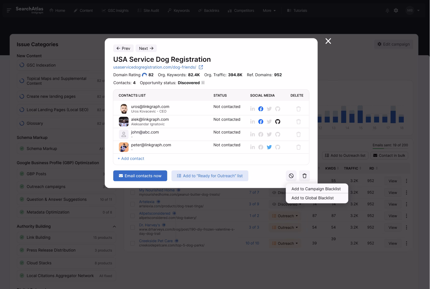Screen dimensions: 430x289
Task: Select the Creekside Pet Care checkbox
Action: pos(132,243)
